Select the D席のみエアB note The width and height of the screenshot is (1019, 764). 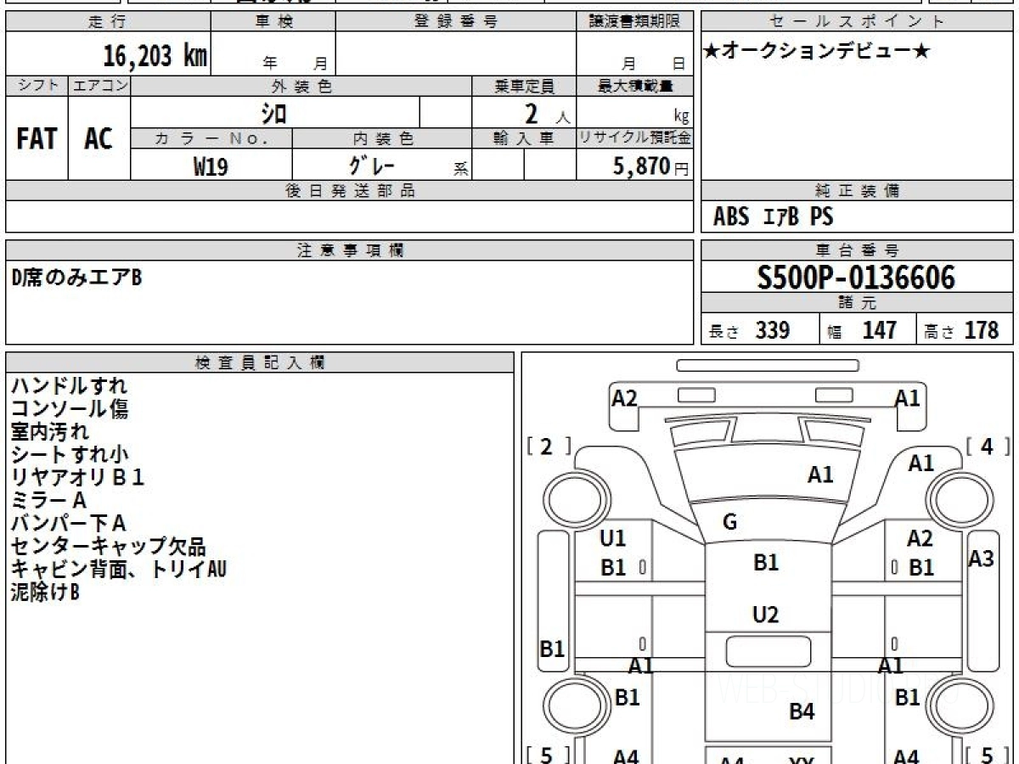(76, 277)
